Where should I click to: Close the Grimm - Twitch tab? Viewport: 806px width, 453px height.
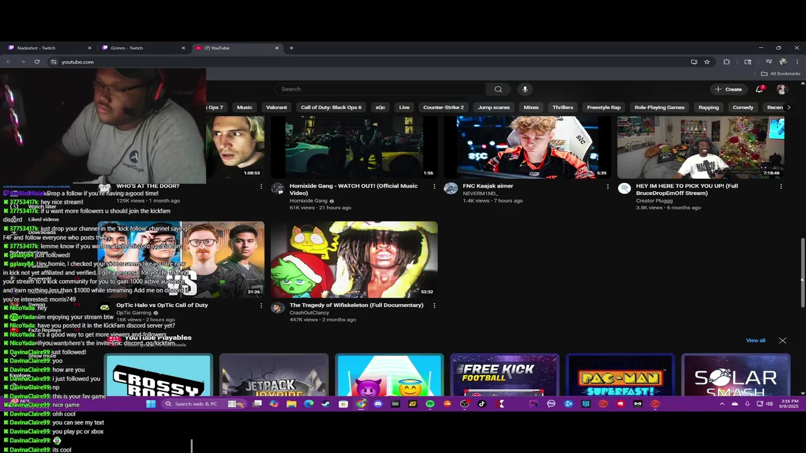pyautogui.click(x=183, y=48)
